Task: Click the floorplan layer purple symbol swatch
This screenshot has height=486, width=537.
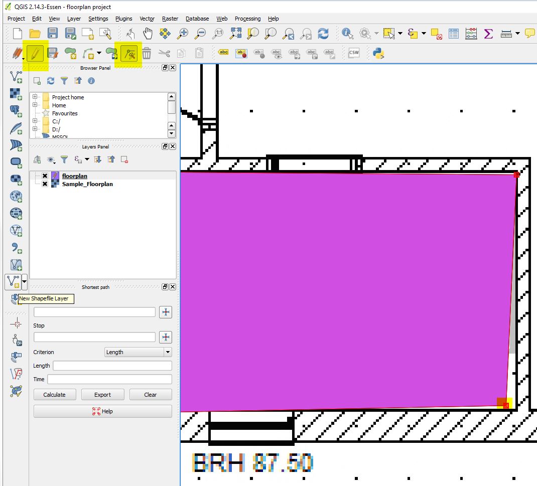Action: [55, 176]
